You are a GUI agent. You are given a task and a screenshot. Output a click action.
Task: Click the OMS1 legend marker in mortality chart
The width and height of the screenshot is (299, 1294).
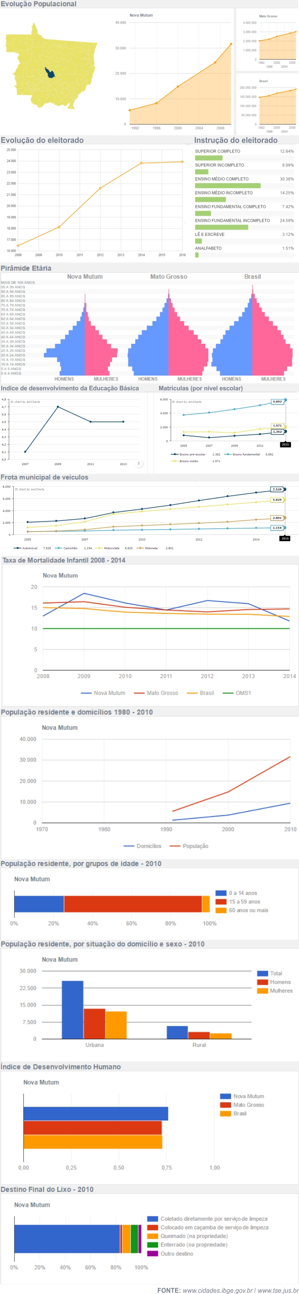[x=228, y=693]
